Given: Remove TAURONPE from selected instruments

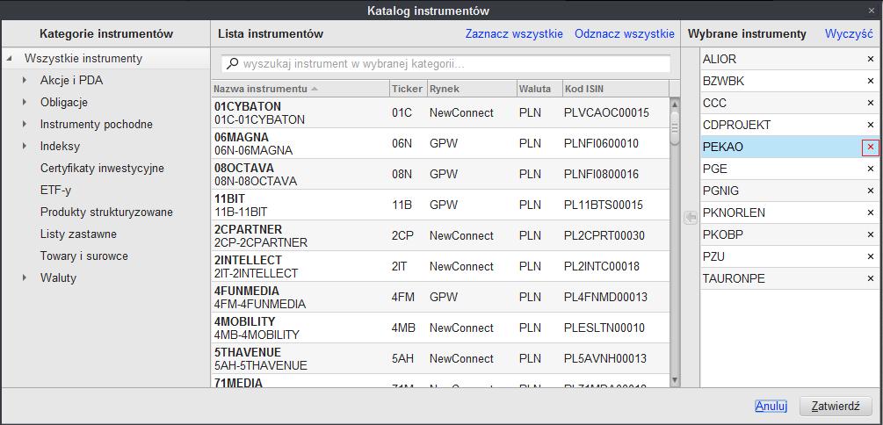Looking at the screenshot, I should (x=870, y=278).
